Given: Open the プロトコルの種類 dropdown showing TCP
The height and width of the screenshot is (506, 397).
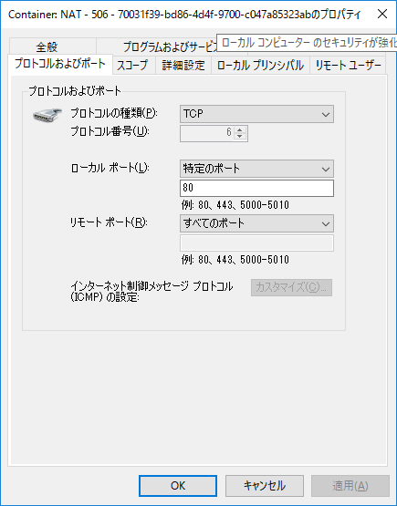Looking at the screenshot, I should click(256, 114).
